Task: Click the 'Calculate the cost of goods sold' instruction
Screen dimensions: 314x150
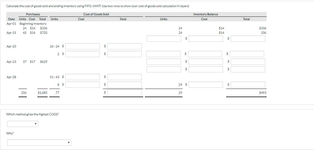Action: click(98, 6)
